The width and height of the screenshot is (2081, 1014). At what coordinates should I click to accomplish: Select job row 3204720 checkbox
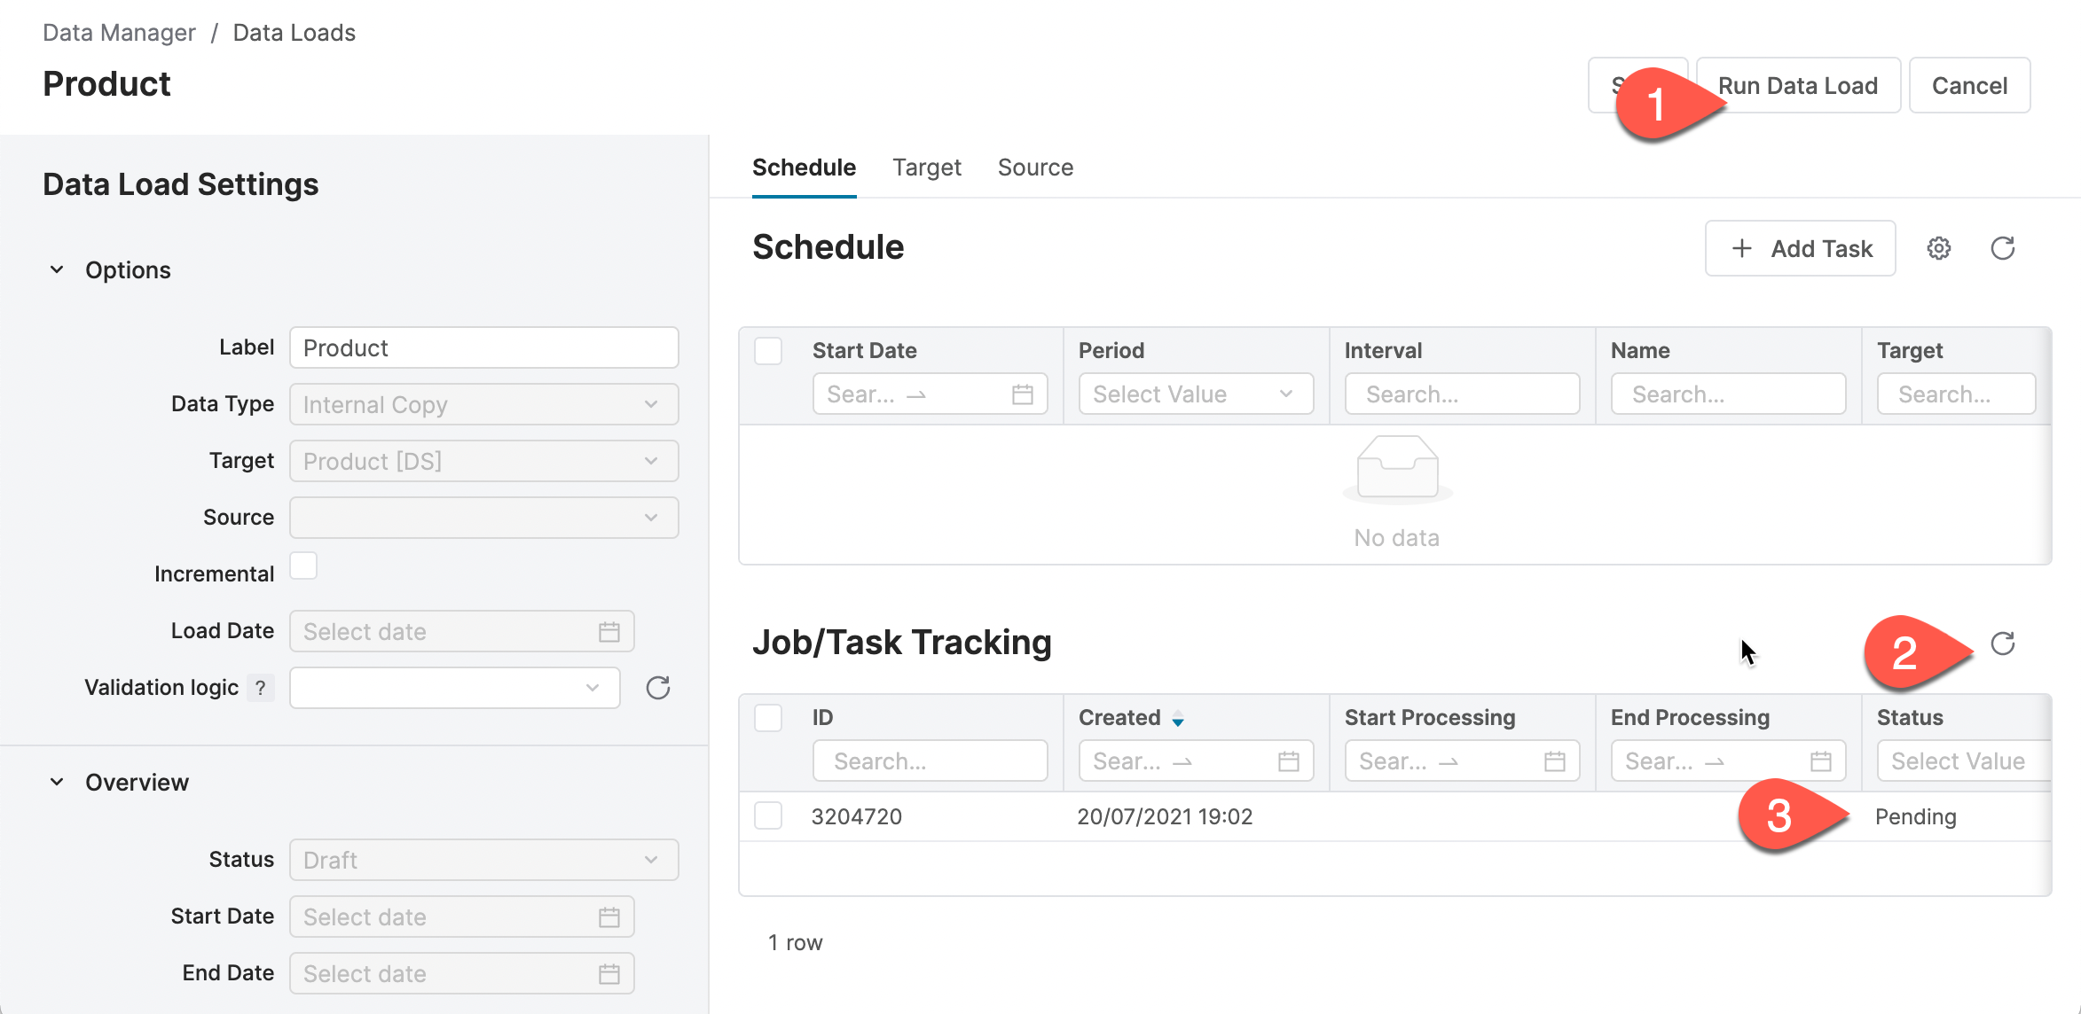[x=768, y=816]
